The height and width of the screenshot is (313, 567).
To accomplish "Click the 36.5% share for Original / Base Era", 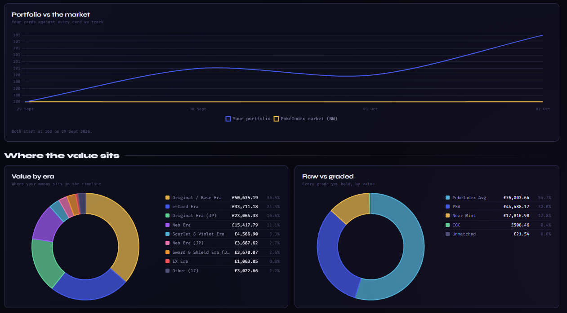I will tap(273, 198).
